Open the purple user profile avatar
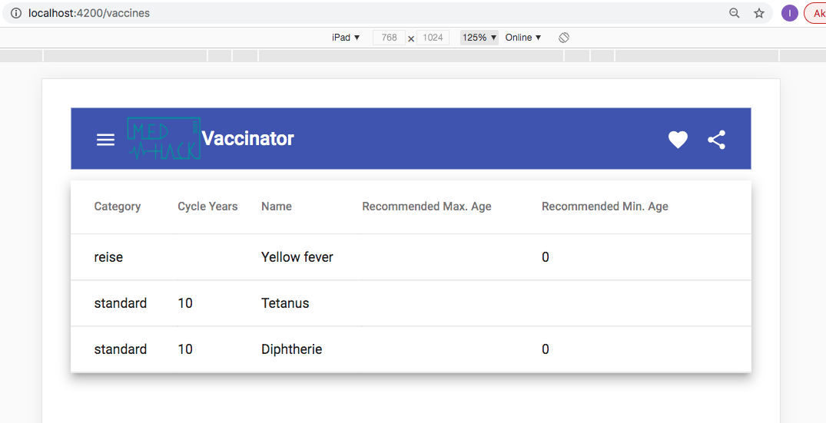This screenshot has height=423, width=826. coord(790,13)
